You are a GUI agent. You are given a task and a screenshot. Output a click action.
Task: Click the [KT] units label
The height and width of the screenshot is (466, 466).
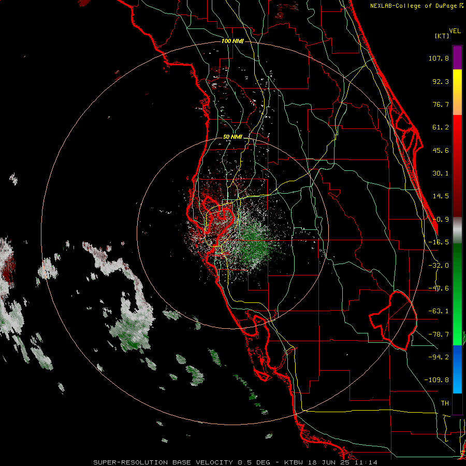tap(442, 36)
